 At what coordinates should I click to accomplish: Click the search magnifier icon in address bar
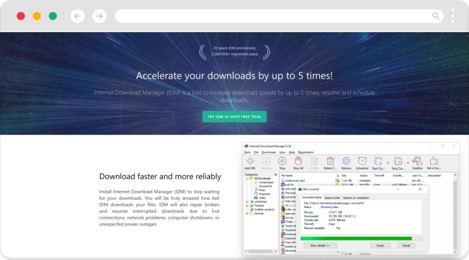point(436,16)
